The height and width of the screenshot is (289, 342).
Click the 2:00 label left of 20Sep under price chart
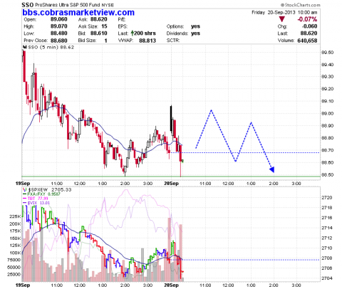tap(125, 184)
